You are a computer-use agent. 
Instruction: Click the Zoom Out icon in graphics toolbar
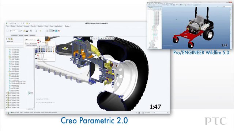[x=97, y=38]
